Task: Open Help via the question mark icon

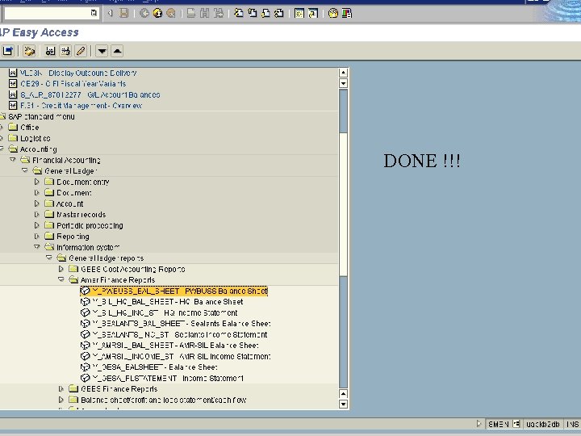Action: [x=333, y=14]
